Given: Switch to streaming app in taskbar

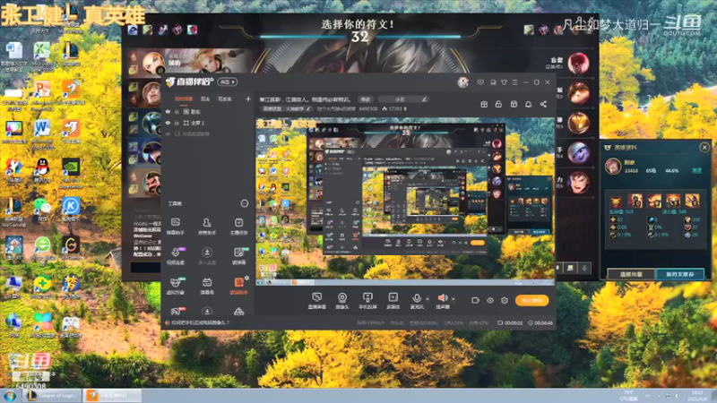Looking at the screenshot, I should [x=112, y=396].
